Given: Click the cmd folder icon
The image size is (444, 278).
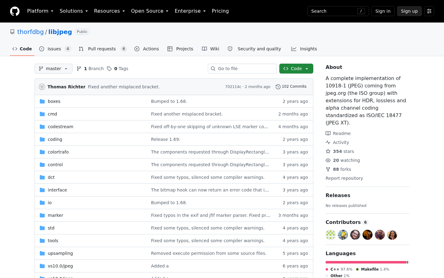Looking at the screenshot, I should pos(42,114).
